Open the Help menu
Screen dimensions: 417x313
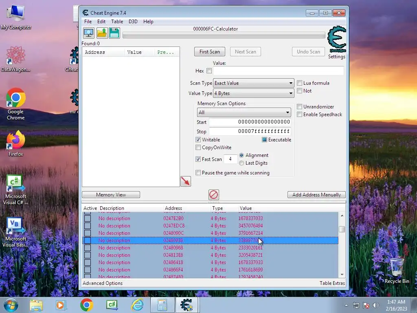coord(148,22)
